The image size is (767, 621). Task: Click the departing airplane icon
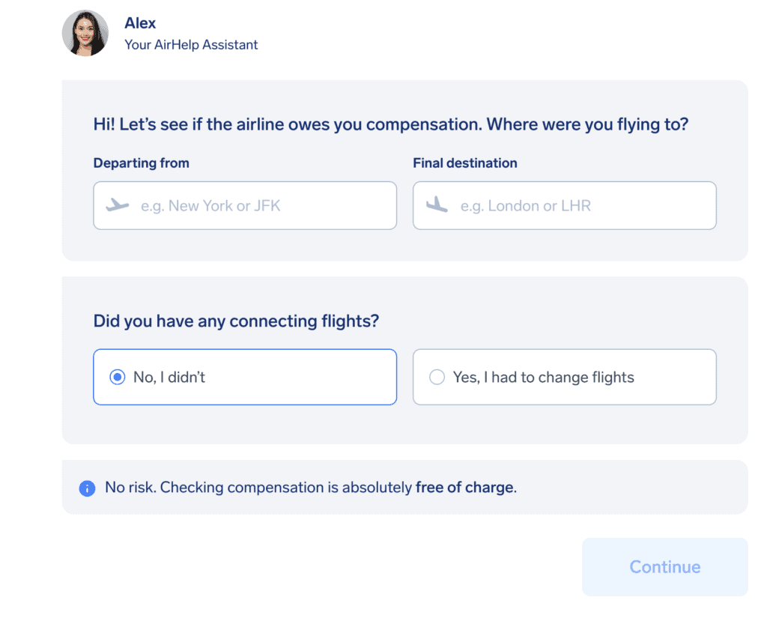pyautogui.click(x=118, y=205)
